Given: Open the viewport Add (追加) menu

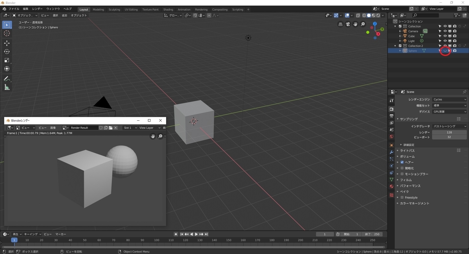Looking at the screenshot, I should (64, 15).
